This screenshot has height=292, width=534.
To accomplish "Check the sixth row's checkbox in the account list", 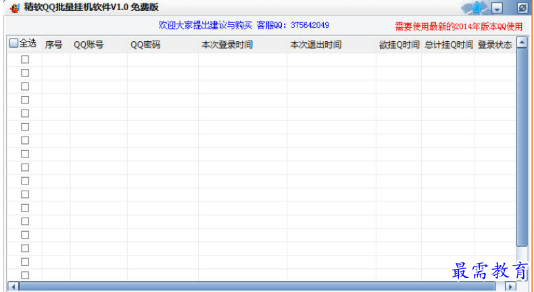I will tap(25, 127).
